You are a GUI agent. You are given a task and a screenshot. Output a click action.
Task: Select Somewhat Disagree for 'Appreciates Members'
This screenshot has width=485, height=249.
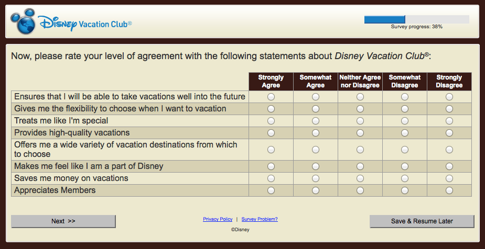(405, 190)
